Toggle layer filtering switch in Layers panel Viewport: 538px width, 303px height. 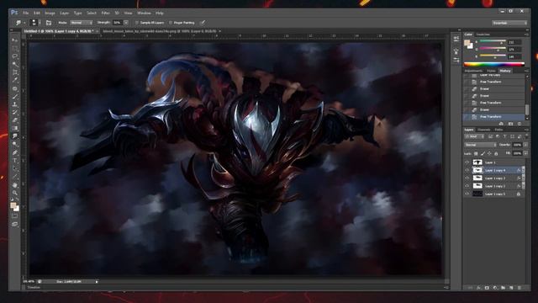(x=526, y=136)
